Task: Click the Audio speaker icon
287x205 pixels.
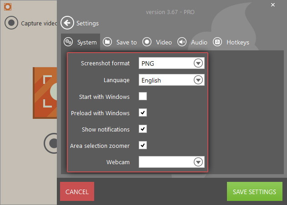Action: click(182, 42)
